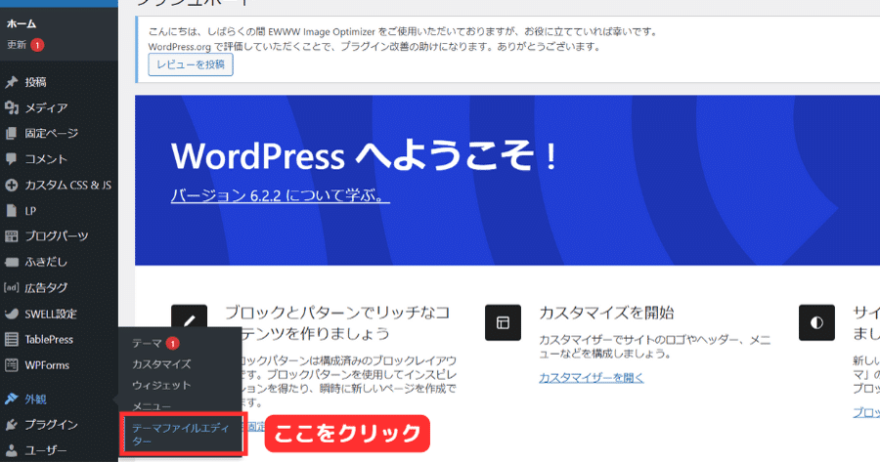Click the WordPress.org で評価 notice line

click(374, 47)
